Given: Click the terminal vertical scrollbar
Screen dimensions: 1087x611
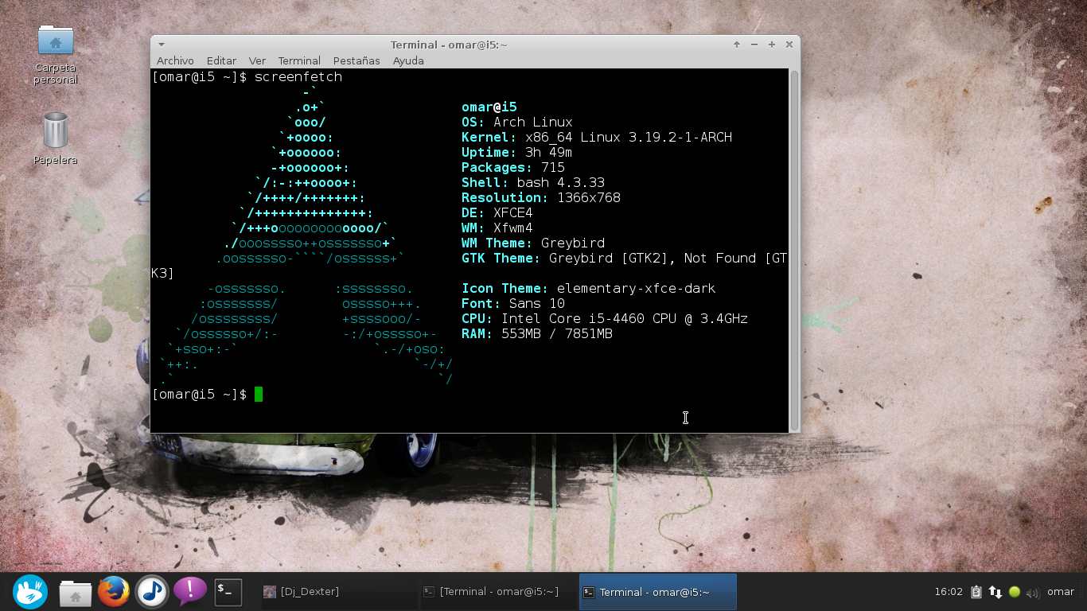Looking at the screenshot, I should (794, 250).
